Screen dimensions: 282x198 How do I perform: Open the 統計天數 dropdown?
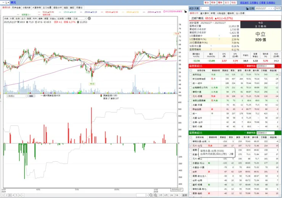pyautogui.click(x=205, y=8)
